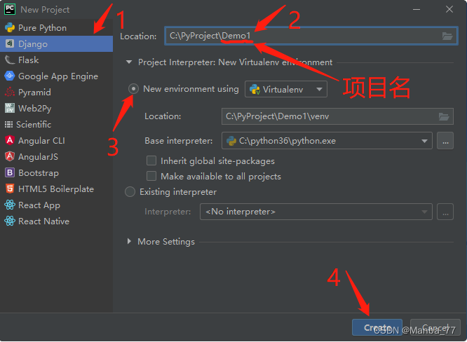Select Existing interpreter radio button
Screen dimensions: 467x342
point(130,192)
